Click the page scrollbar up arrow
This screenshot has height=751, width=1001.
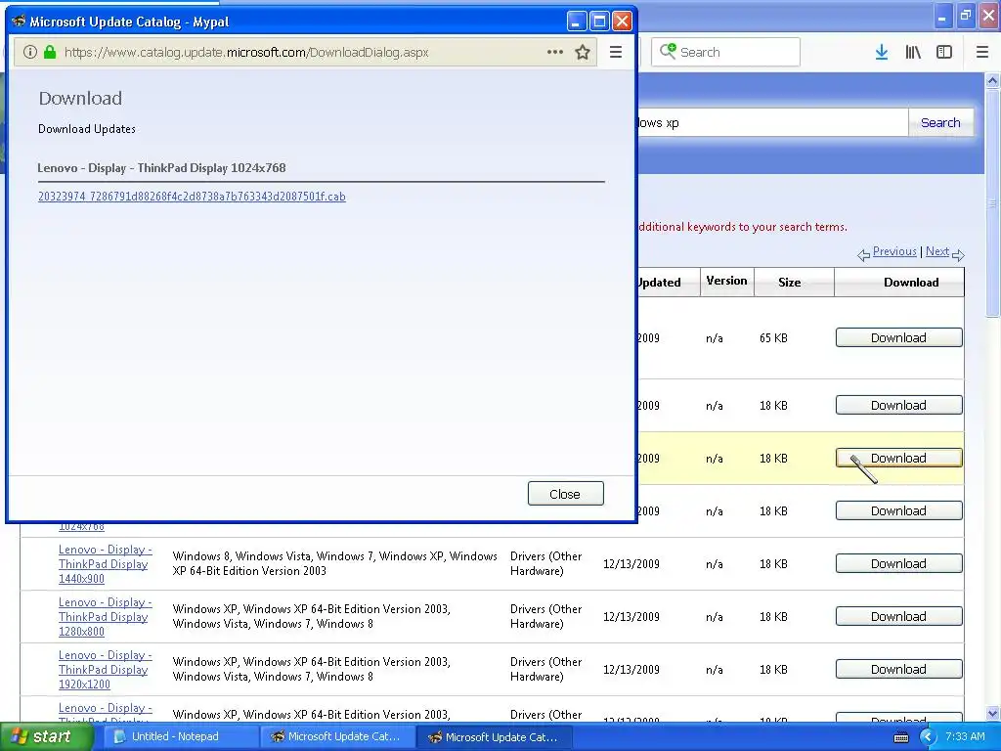point(992,80)
